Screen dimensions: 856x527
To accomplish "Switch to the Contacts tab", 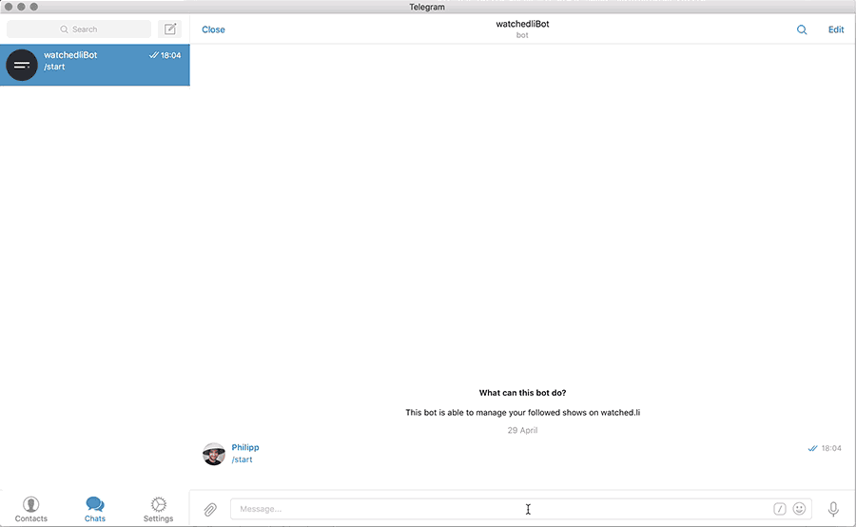I will pos(31,509).
